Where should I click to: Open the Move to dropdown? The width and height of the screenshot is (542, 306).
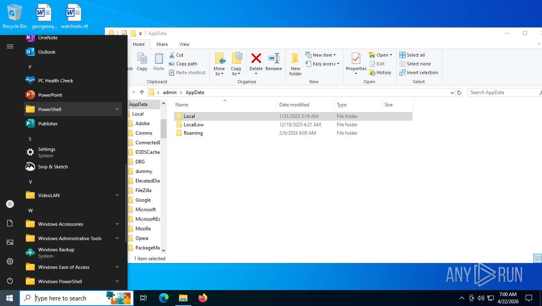click(x=219, y=64)
